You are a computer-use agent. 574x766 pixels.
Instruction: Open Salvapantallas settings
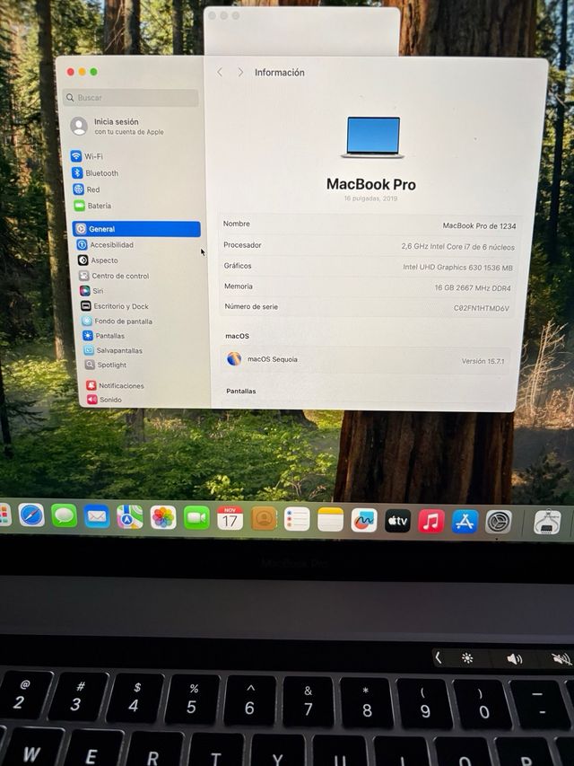coord(113,350)
